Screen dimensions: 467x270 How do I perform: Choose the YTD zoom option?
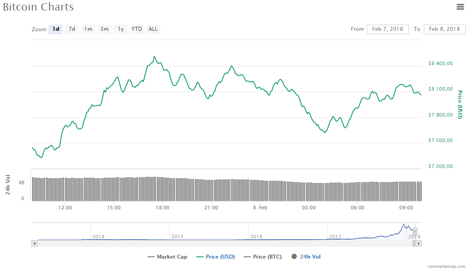pyautogui.click(x=137, y=29)
